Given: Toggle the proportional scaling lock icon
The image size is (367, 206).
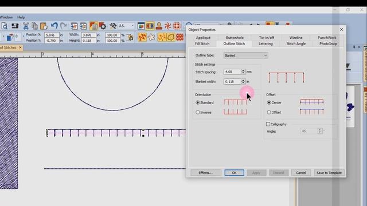Looking at the screenshot, I should coord(130,37).
